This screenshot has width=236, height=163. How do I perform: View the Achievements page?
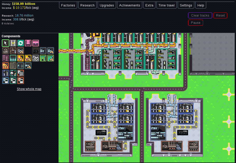click(130, 5)
